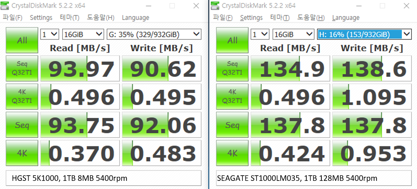Image resolution: width=417 pixels, height=189 pixels.
Task: Start Seq Q32T1 test in left window
Action: coord(22,69)
